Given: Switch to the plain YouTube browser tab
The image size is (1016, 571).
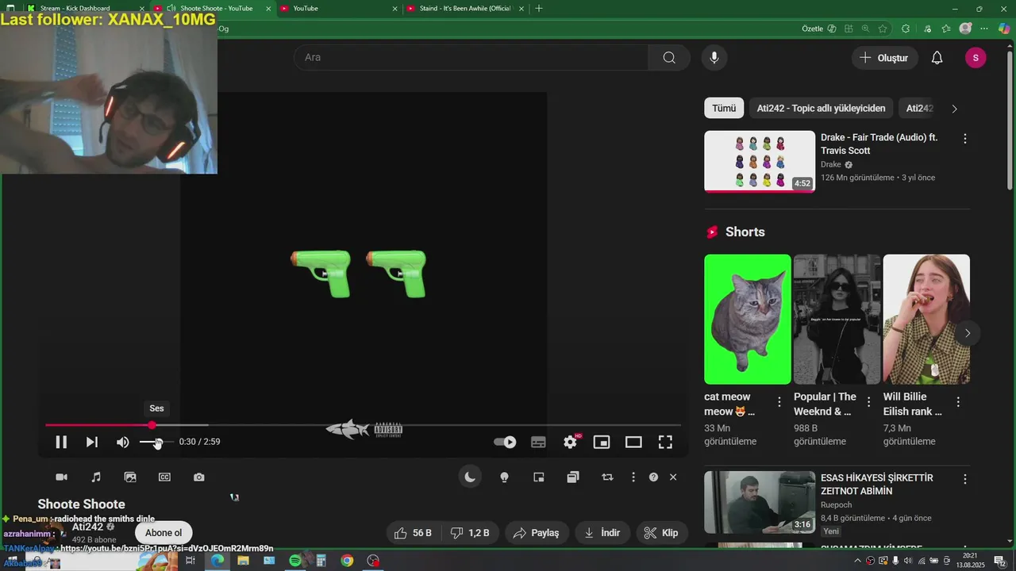Looking at the screenshot, I should (x=340, y=9).
